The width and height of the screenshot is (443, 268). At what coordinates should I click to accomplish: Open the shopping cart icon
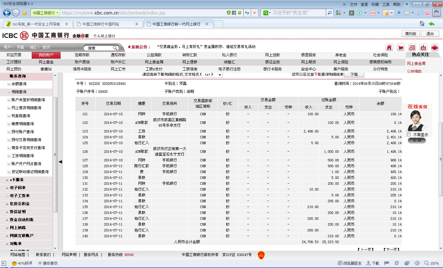click(401, 47)
